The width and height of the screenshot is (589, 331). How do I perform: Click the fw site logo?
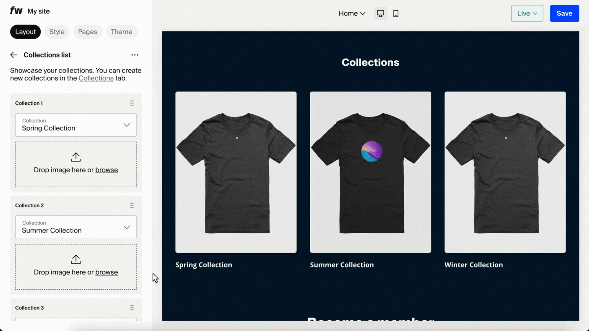(16, 11)
